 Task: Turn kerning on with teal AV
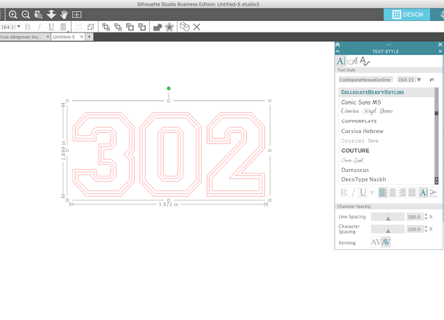coord(386,242)
